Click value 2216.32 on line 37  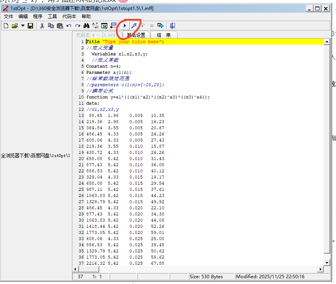point(95,263)
